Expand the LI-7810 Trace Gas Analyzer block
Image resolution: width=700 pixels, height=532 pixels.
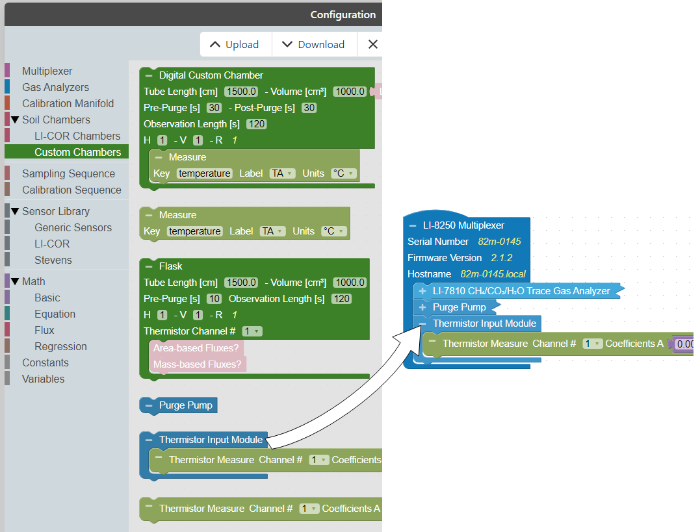click(422, 291)
